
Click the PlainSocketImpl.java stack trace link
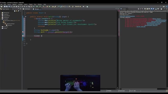point(154,23)
